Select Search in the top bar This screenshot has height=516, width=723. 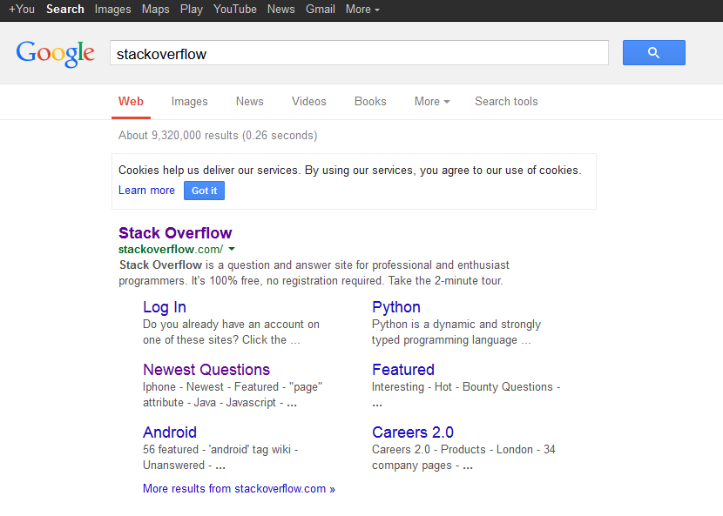(x=65, y=10)
